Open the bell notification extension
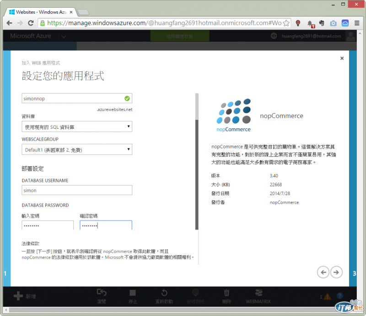The width and height of the screenshot is (366, 316). pos(311,24)
